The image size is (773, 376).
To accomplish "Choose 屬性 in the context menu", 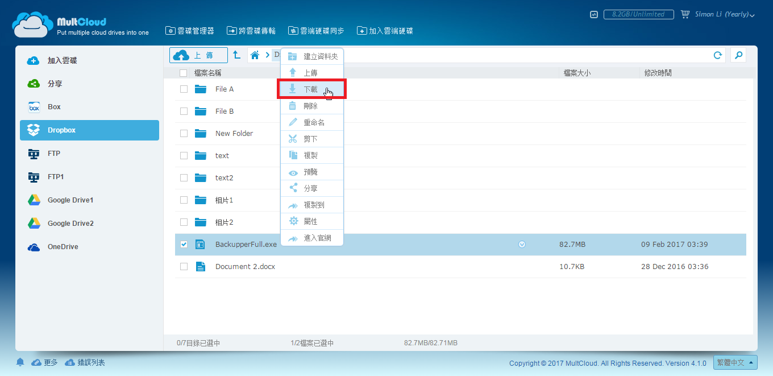I will coord(312,221).
